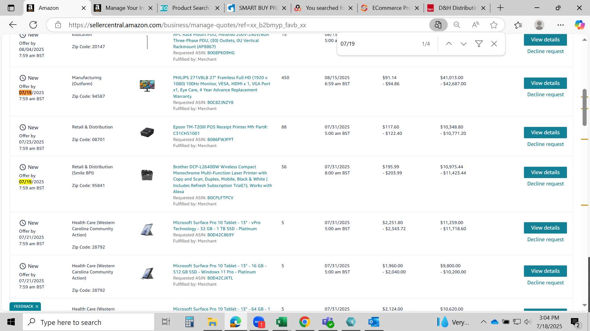View details for Epson receipt printer
590x331 pixels.
coord(545,132)
